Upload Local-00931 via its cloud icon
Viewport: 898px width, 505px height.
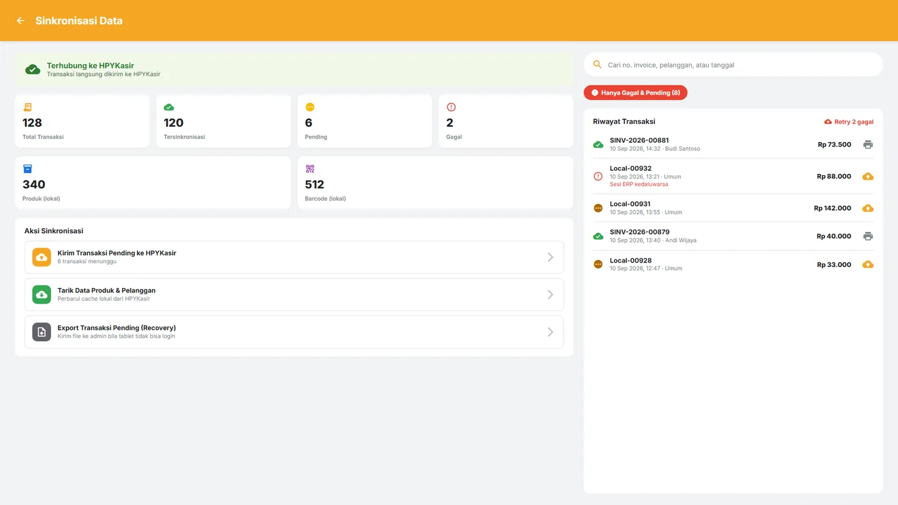(x=867, y=208)
